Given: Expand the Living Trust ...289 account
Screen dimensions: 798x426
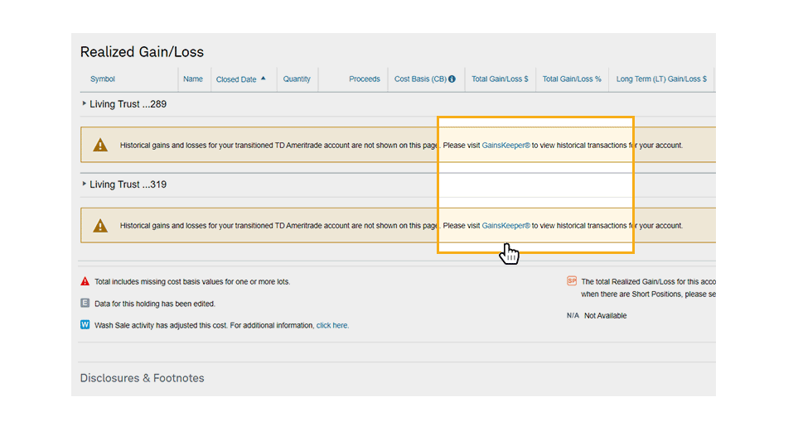Looking at the screenshot, I should (x=85, y=104).
